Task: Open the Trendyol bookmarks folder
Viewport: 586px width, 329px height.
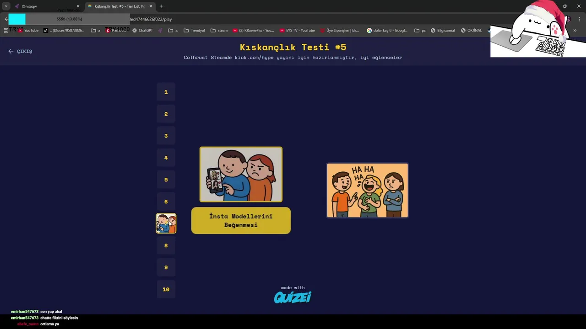Action: point(195,31)
